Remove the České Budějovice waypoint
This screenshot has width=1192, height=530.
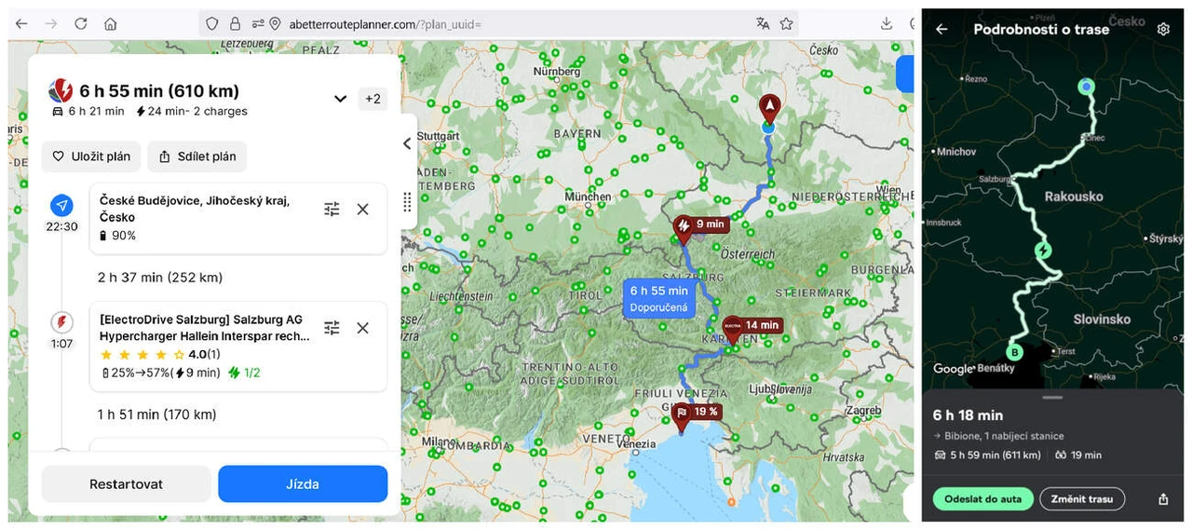[x=363, y=210]
